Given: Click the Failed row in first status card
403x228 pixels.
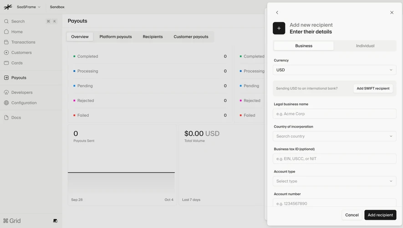Looking at the screenshot, I should click(x=150, y=115).
